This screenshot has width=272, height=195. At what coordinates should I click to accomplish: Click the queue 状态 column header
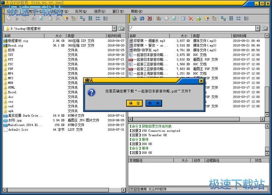(x=260, y=160)
